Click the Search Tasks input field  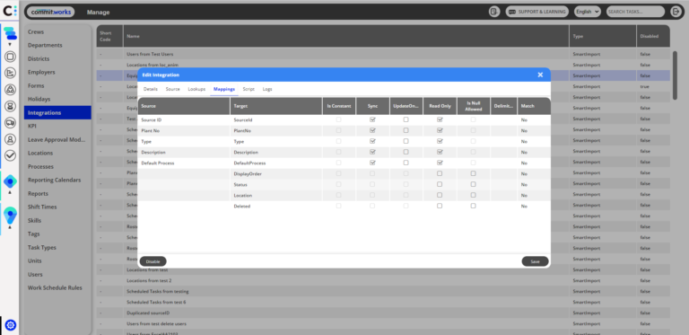pos(635,12)
